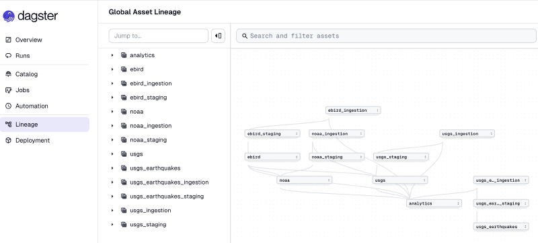Click the Dagster logo icon
Screen dimensions: 538x243
(9, 15)
